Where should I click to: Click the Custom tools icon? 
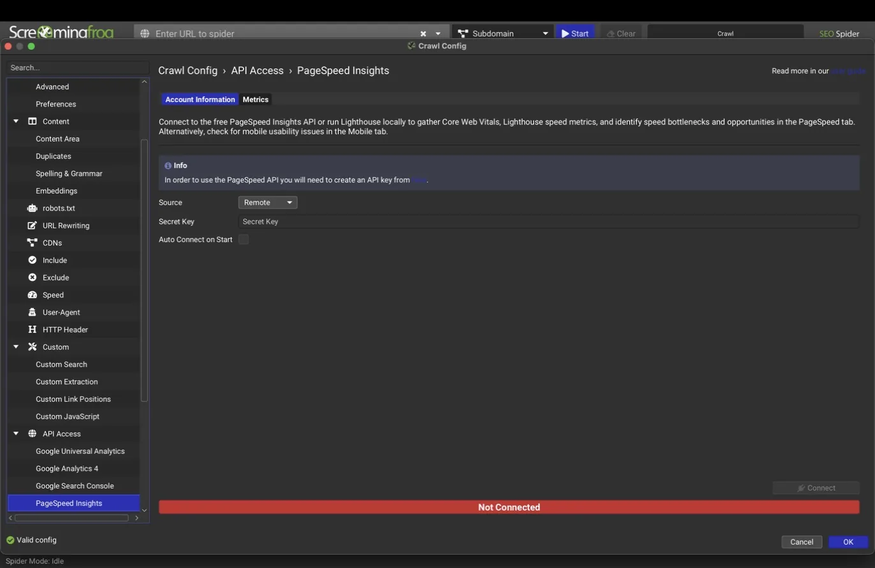pyautogui.click(x=32, y=347)
